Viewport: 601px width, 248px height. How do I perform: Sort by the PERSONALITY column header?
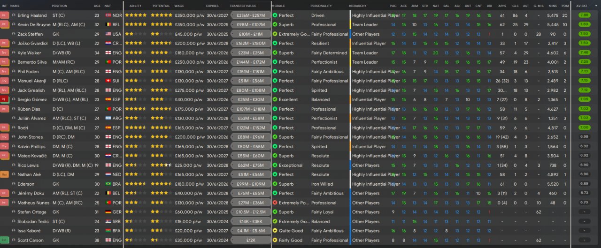tap(321, 6)
